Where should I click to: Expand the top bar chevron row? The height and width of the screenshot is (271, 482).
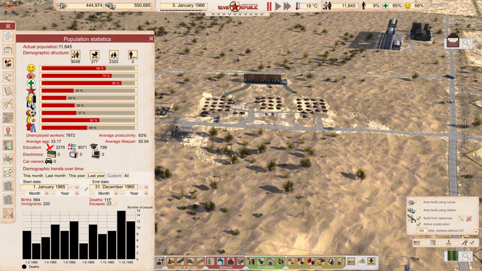(237, 14)
